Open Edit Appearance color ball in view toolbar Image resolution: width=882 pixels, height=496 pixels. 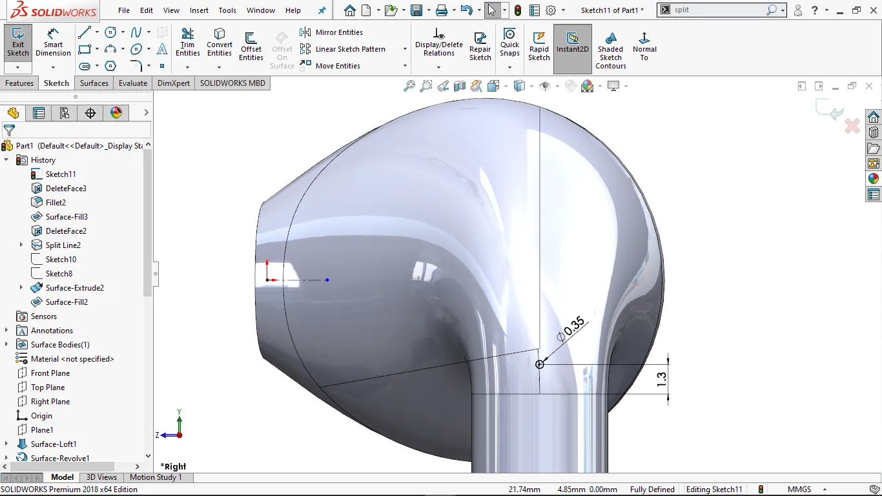[x=587, y=86]
